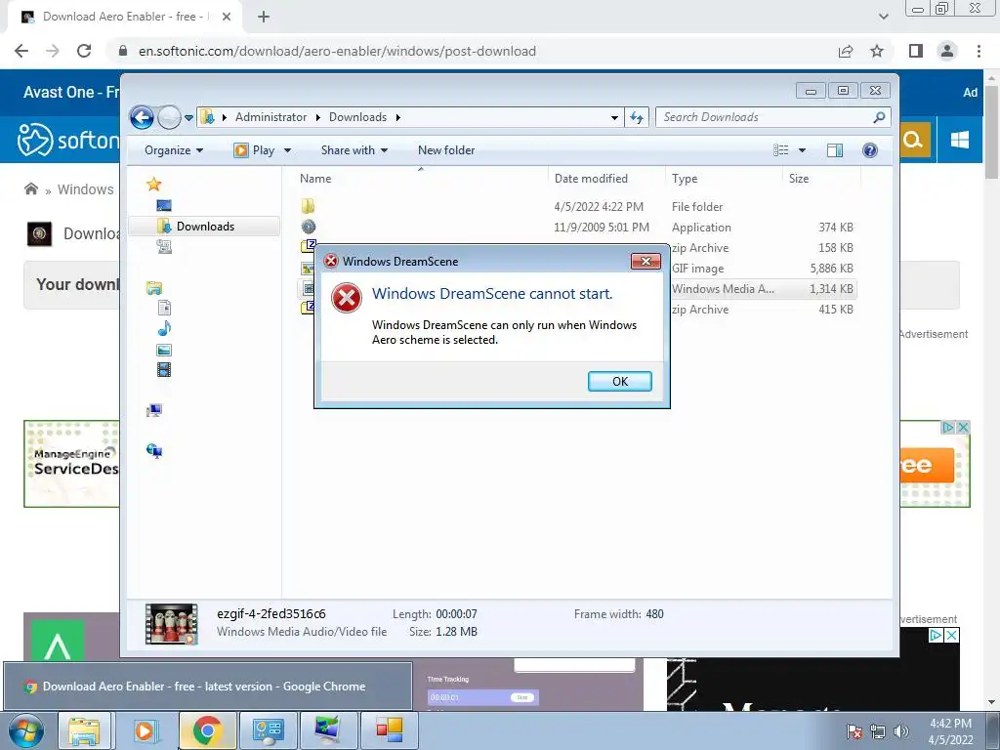Image resolution: width=1000 pixels, height=750 pixels.
Task: Click the Play toolbar button
Action: [x=255, y=150]
